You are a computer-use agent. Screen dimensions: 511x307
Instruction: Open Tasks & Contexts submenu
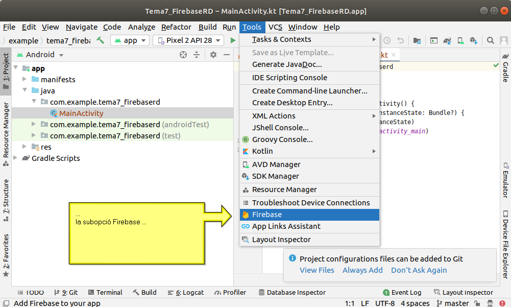(x=309, y=39)
